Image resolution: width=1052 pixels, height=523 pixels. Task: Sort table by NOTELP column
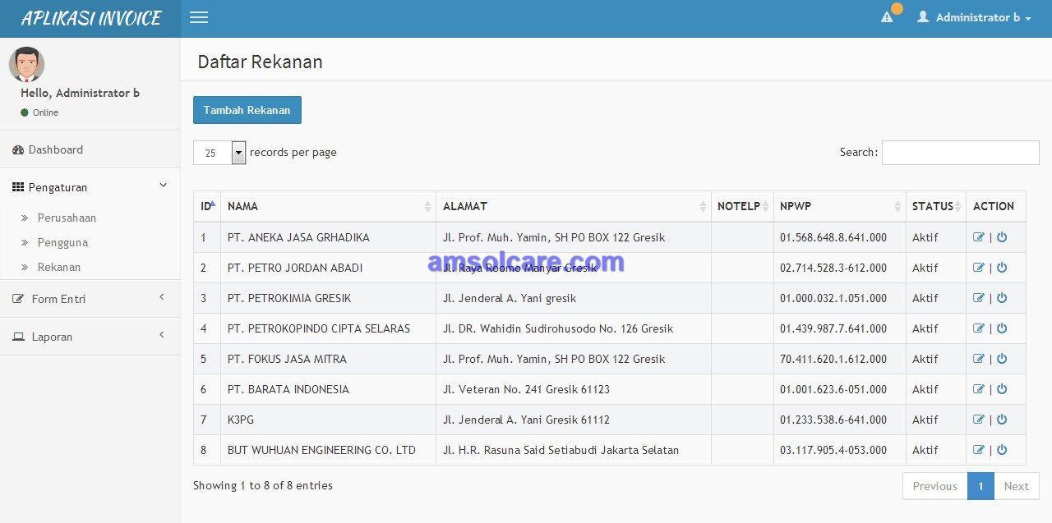742,206
